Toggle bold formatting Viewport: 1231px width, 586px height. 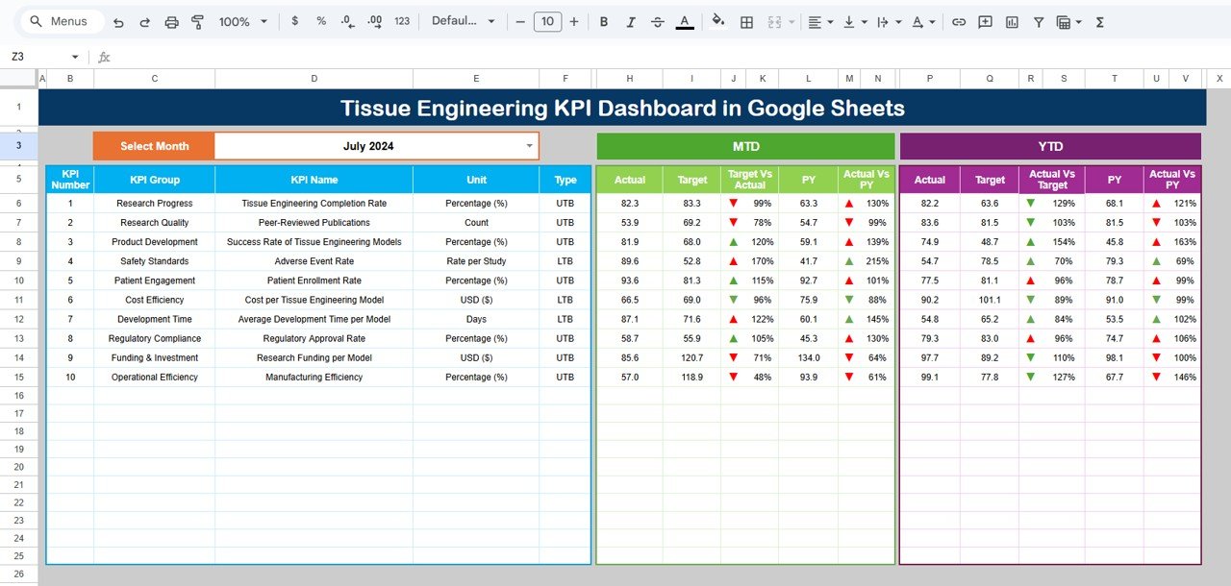604,21
